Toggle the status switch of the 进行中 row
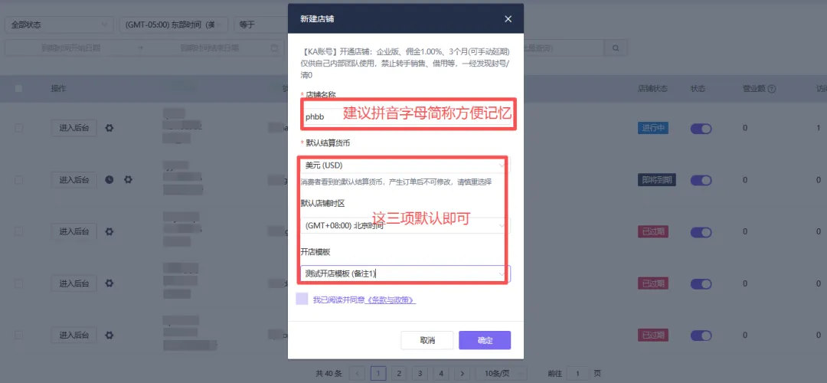Screen dimensions: 827x383 (701, 128)
